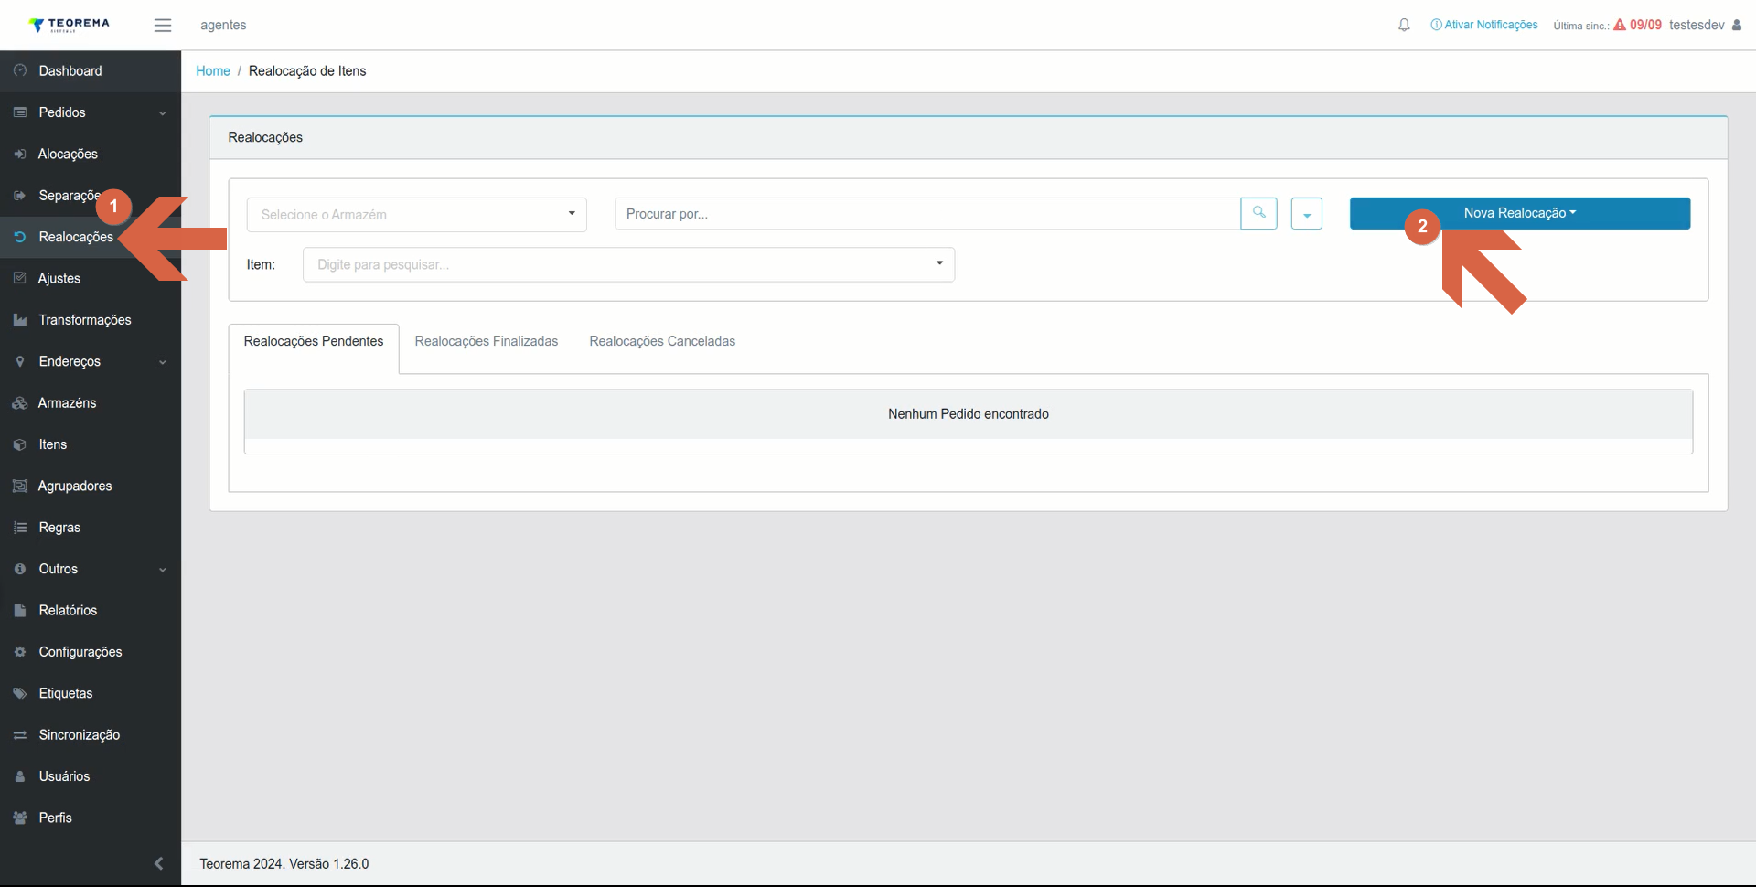
Task: Click the Usuários person icon
Action: point(20,776)
